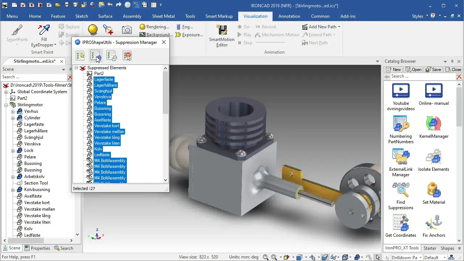Open the Find Suppressions tool
Image resolution: width=464 pixels, height=261 pixels.
coord(401,196)
